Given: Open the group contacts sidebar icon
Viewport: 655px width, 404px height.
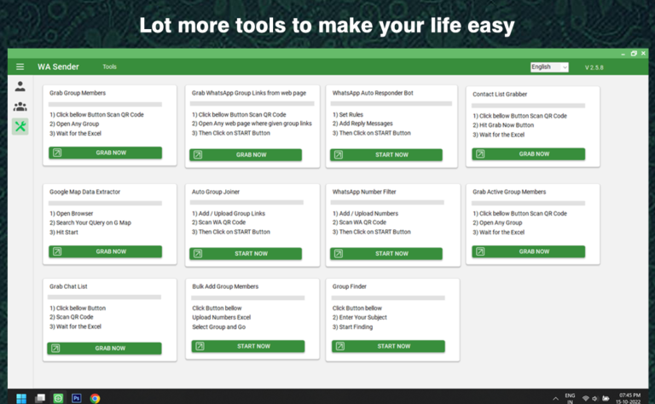Looking at the screenshot, I should point(20,107).
